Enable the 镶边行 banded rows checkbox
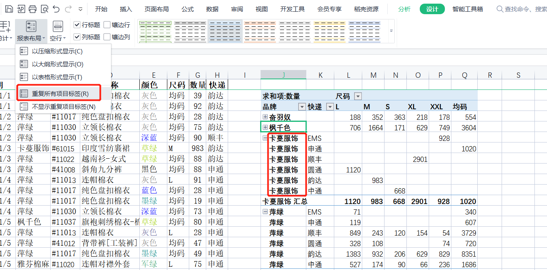 click(107, 25)
